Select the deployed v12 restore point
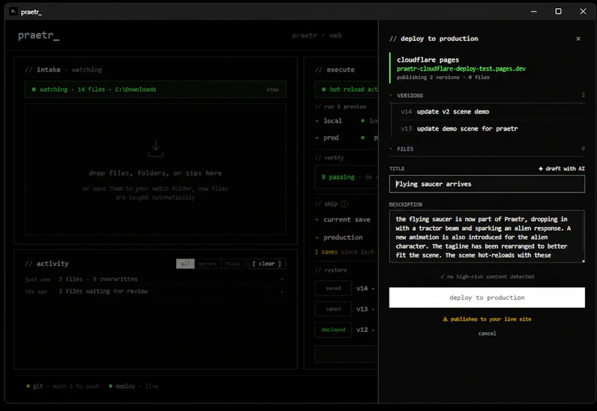Image resolution: width=597 pixels, height=411 pixels. click(333, 330)
